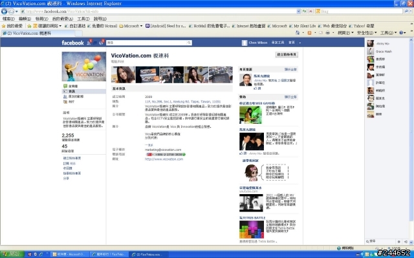Focus the facebook.com address bar
This screenshot has height=258, width=414.
pos(158,12)
